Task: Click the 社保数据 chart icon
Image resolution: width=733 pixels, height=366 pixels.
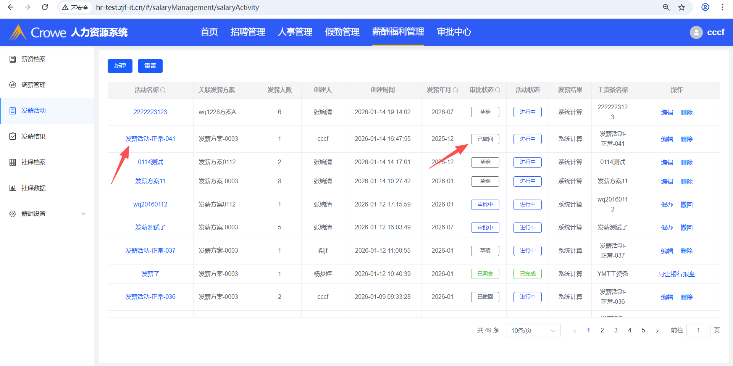Action: (13, 188)
